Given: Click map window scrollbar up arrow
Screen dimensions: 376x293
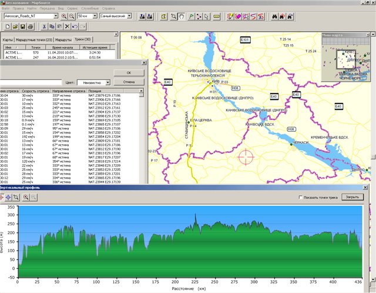Looking at the screenshot, I should (373, 34).
